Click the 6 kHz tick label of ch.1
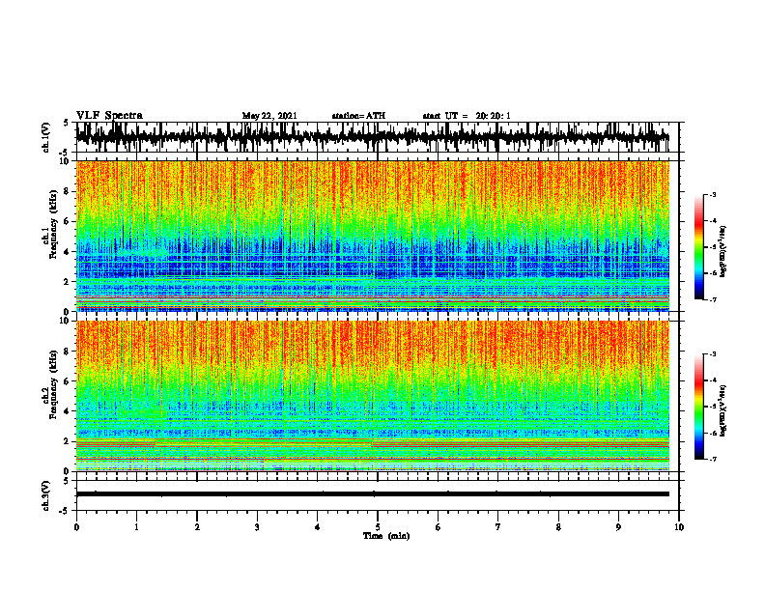The width and height of the screenshot is (765, 591). [x=67, y=221]
